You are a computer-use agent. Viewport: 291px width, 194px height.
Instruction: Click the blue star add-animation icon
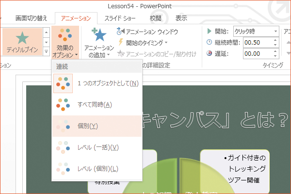99,34
